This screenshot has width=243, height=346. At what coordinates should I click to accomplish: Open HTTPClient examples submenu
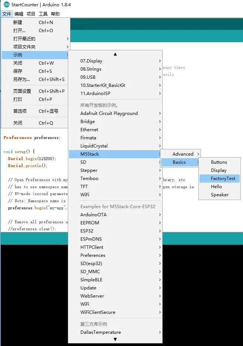(115, 247)
